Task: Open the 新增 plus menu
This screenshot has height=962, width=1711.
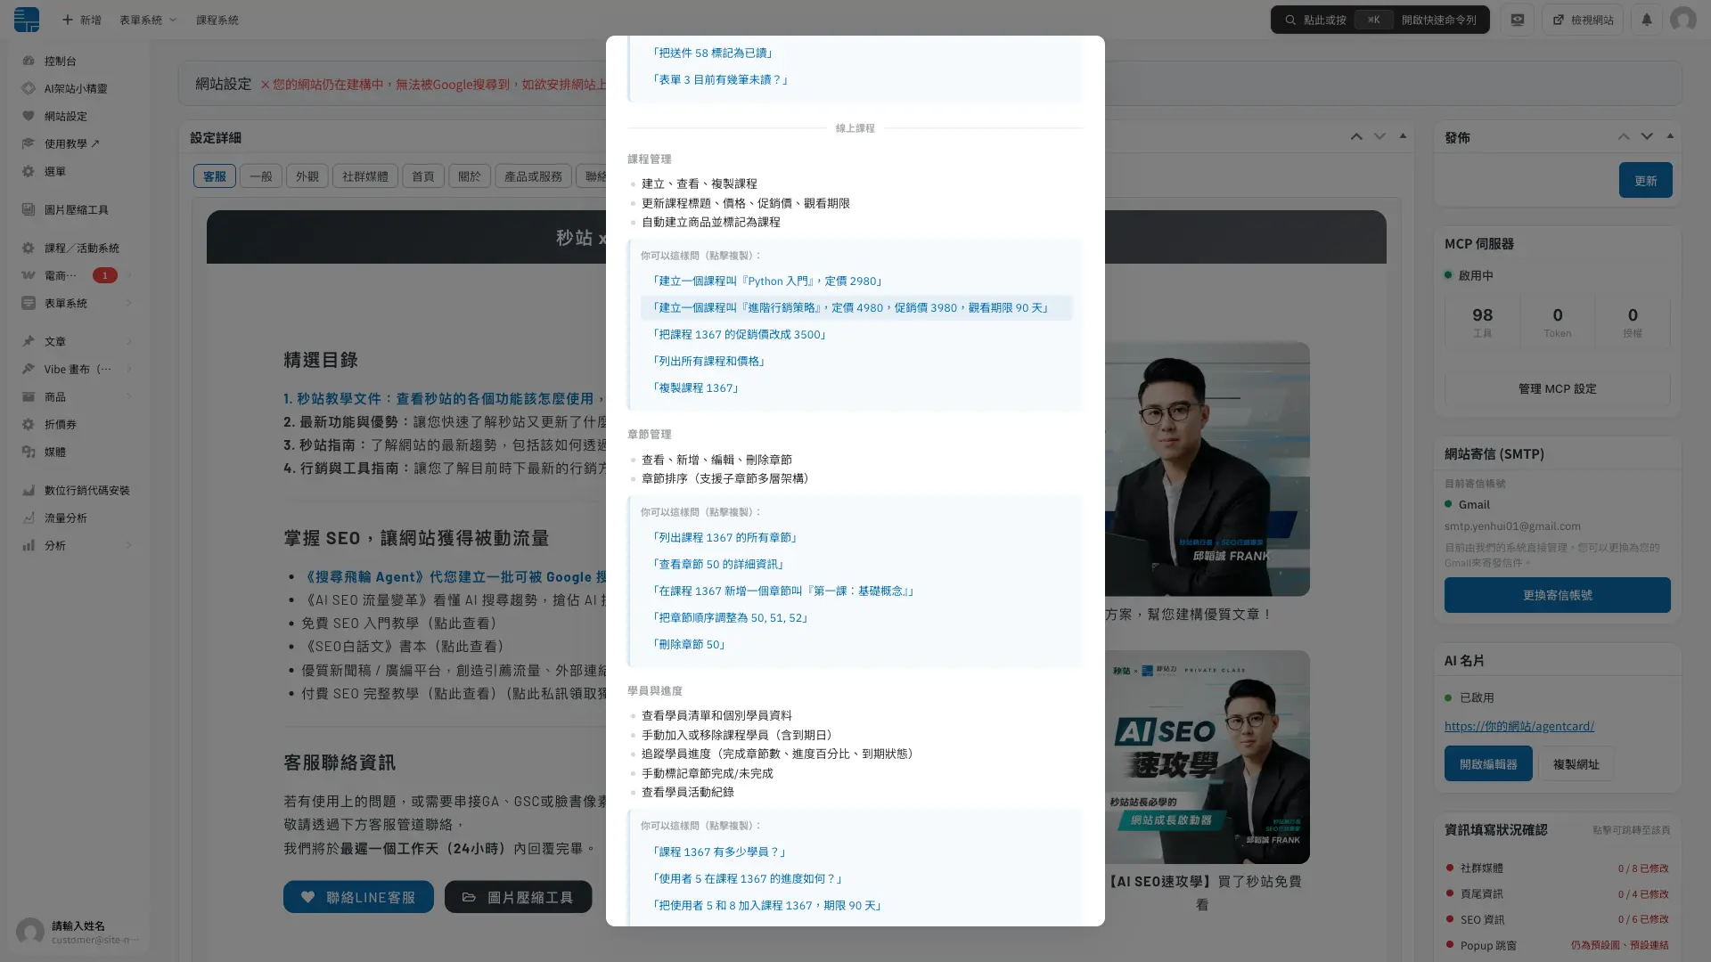Action: click(81, 20)
